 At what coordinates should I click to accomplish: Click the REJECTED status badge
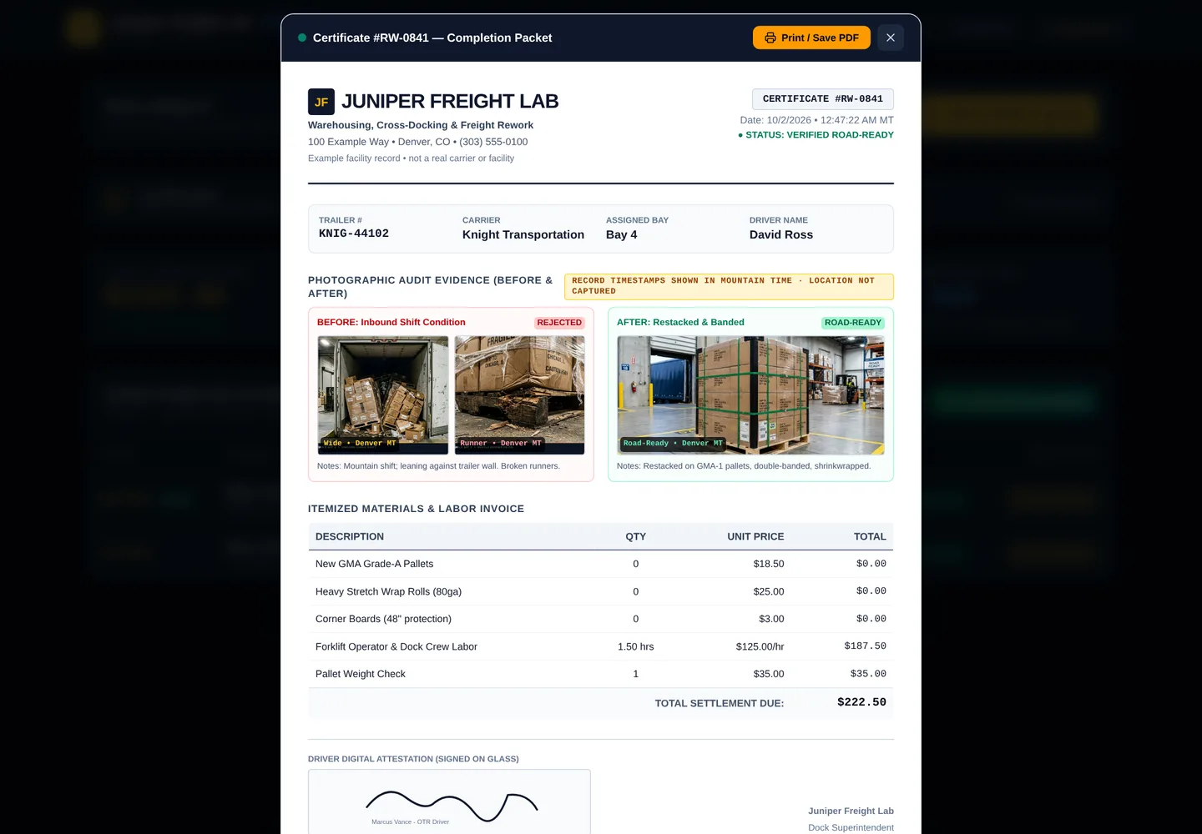[559, 323]
